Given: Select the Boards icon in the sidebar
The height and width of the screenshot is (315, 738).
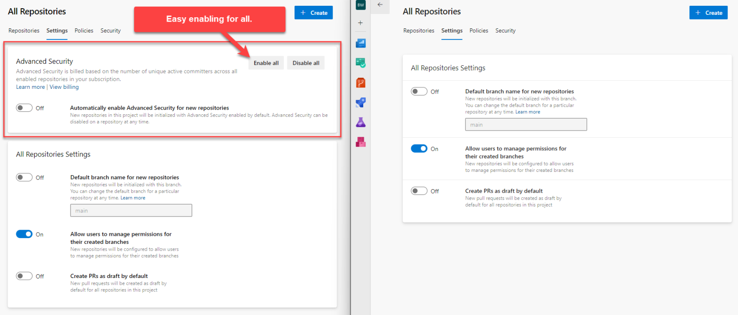Looking at the screenshot, I should [x=360, y=62].
